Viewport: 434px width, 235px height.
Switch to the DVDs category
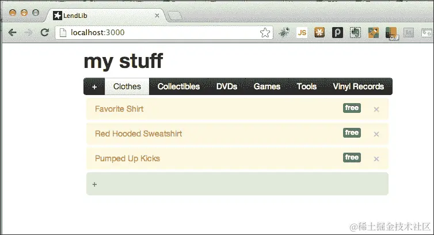coord(227,86)
